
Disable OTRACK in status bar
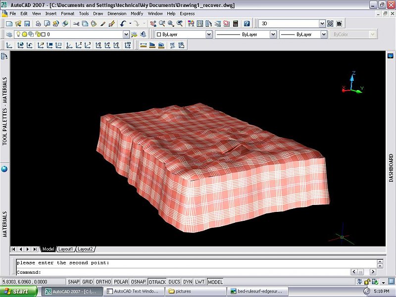[x=157, y=282]
